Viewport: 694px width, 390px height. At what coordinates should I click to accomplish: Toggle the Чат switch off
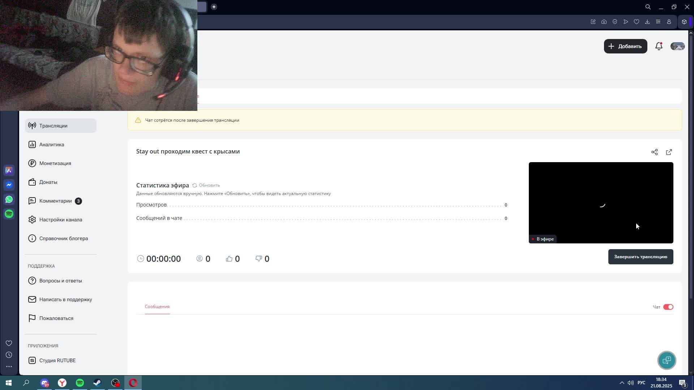(668, 307)
